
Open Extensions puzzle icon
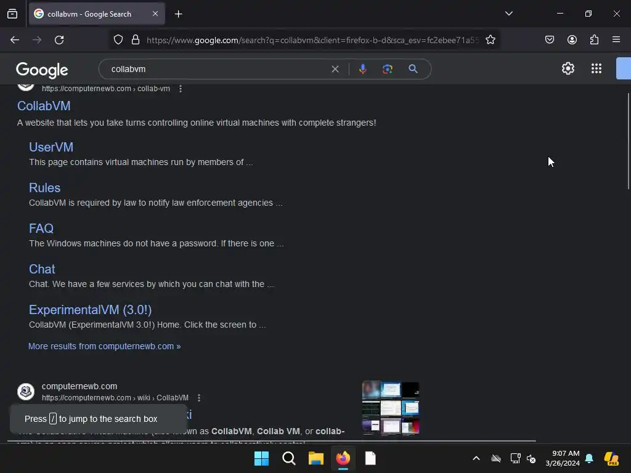594,40
